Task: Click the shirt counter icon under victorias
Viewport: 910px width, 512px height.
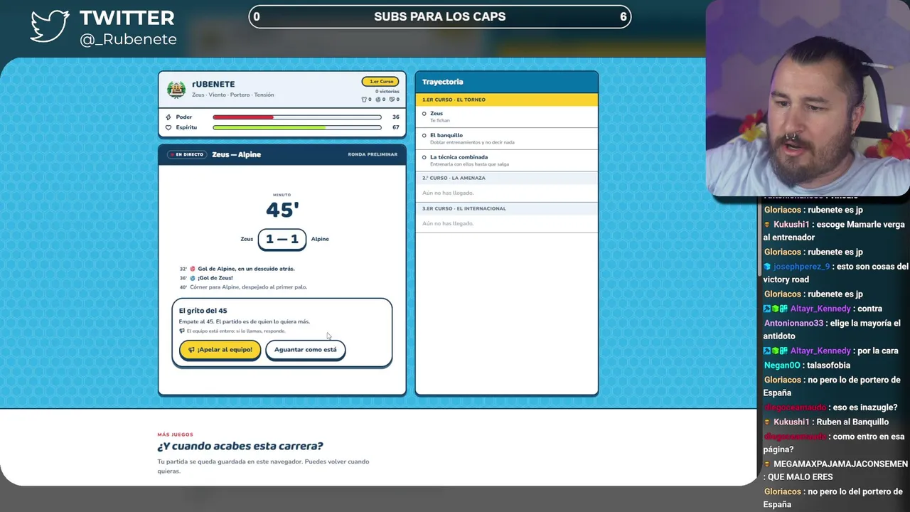Action: (x=365, y=100)
